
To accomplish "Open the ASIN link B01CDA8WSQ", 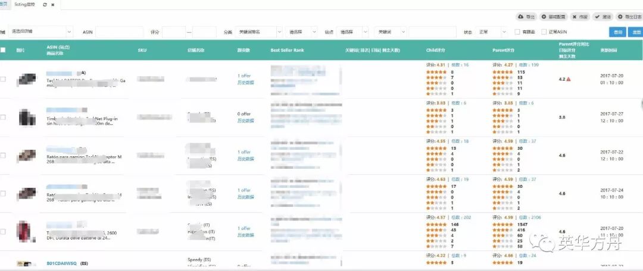I will 61,263.
